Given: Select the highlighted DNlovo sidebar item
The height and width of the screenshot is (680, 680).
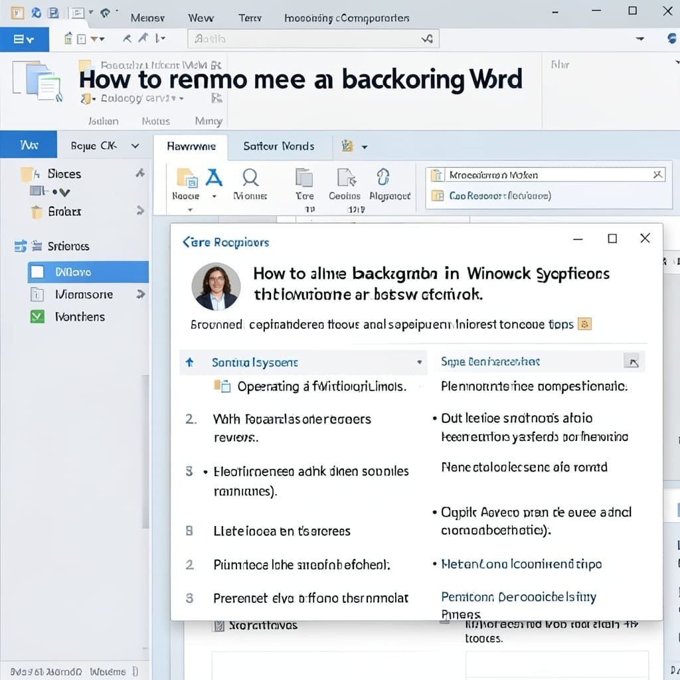Looking at the screenshot, I should coord(88,272).
